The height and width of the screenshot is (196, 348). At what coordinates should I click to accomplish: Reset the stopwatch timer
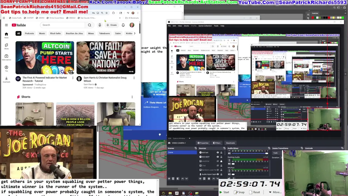pyautogui.click(x=255, y=192)
